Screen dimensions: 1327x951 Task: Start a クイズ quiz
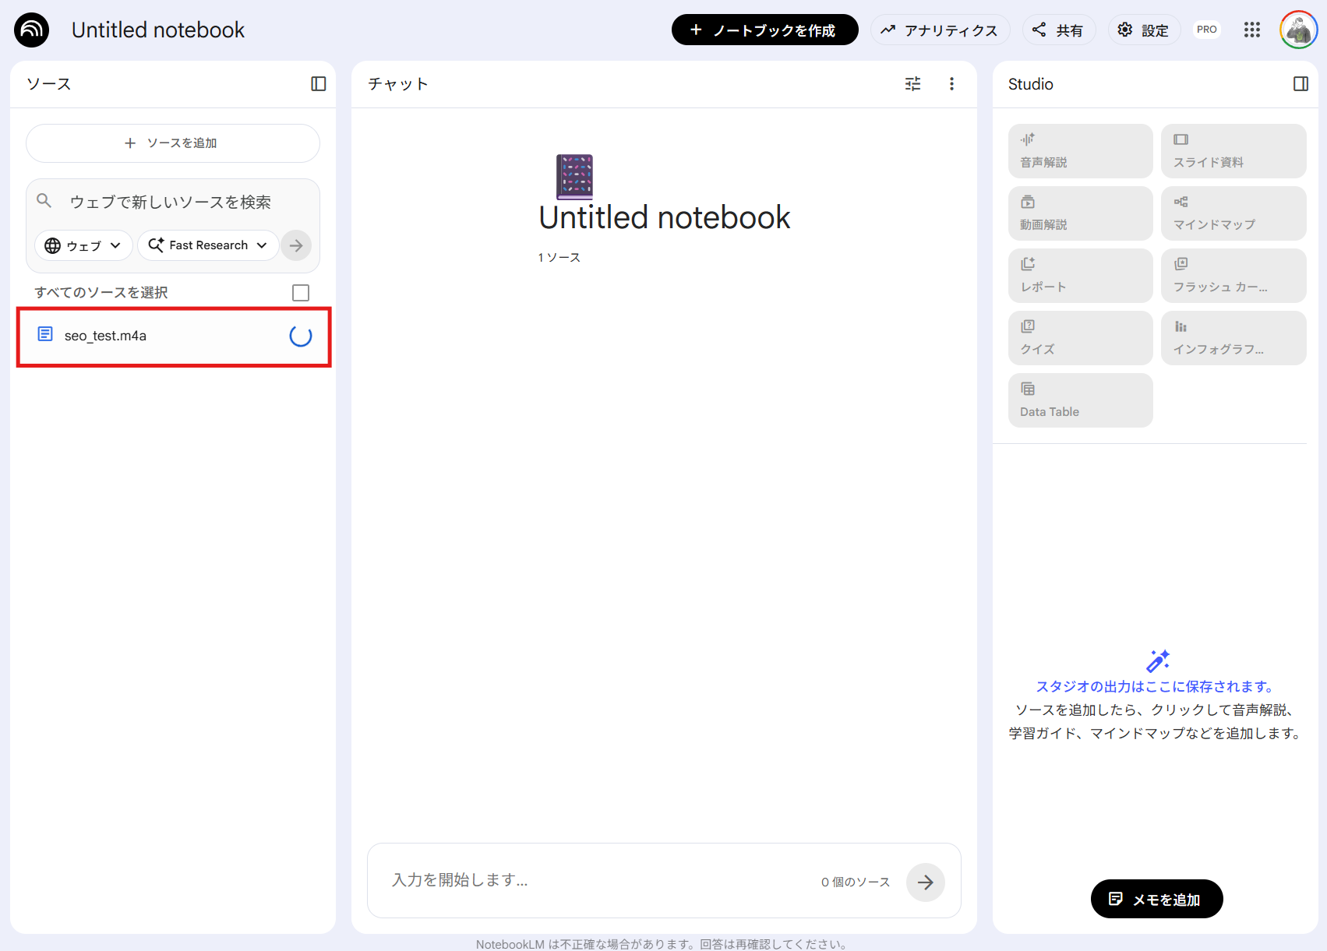1080,337
